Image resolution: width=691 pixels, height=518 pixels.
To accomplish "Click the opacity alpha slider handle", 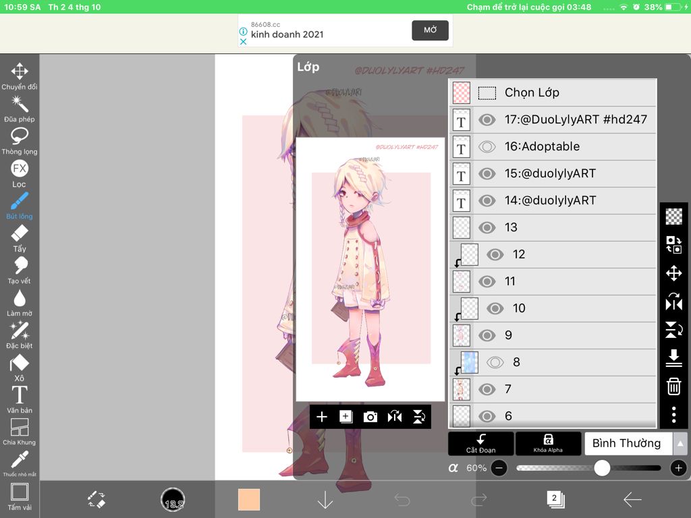I will tap(602, 468).
